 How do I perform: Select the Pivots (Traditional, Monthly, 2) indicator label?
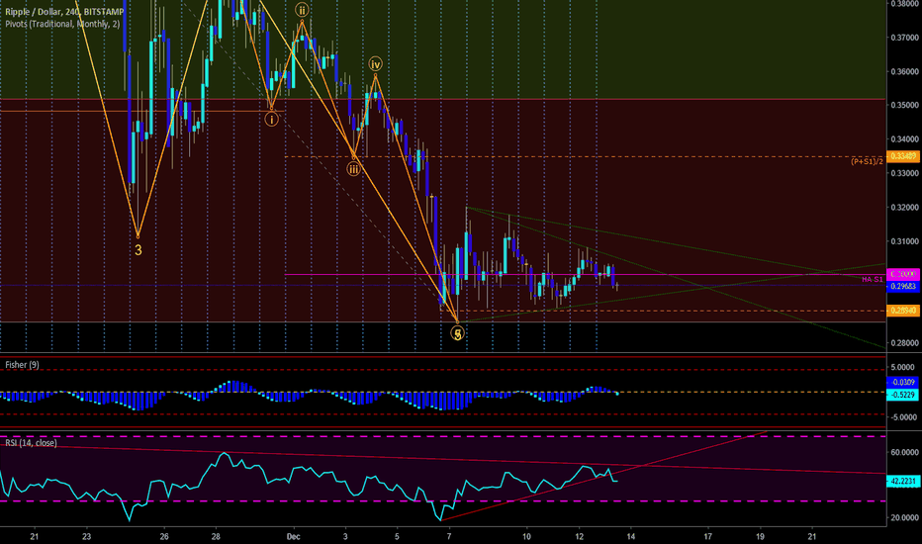(x=62, y=24)
